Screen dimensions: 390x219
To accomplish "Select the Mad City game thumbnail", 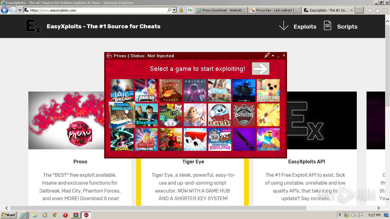I will (146, 90).
